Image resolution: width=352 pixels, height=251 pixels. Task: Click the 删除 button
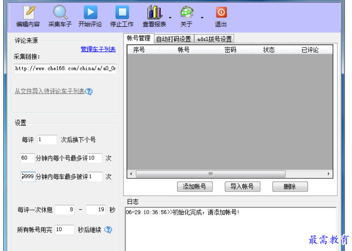point(290,186)
